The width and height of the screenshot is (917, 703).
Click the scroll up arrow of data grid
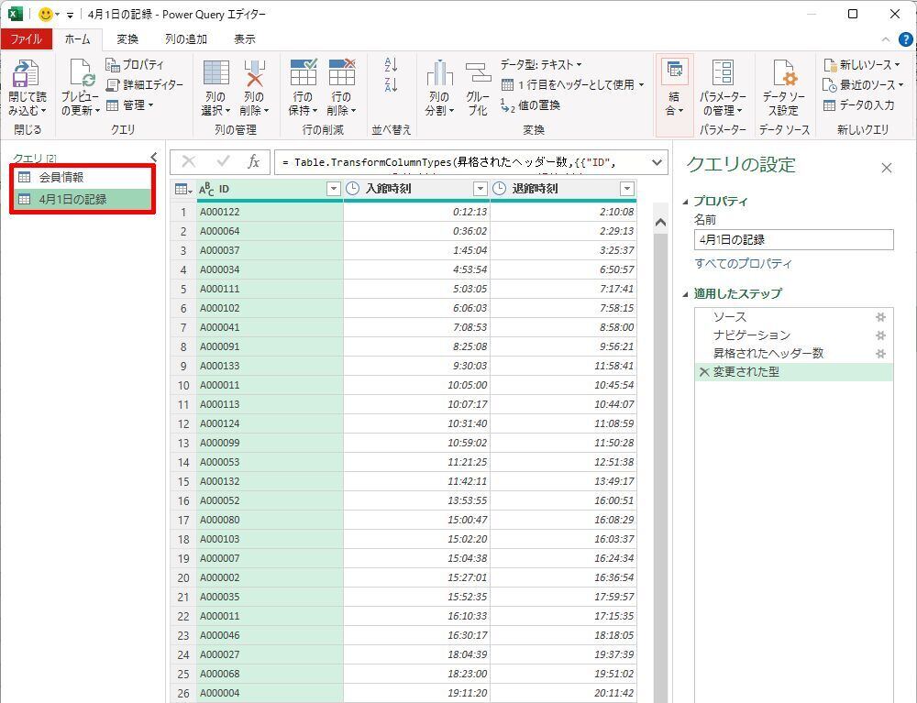pos(660,222)
